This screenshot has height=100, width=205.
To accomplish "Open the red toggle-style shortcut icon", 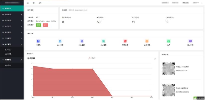I will pyautogui.click(x=125, y=41).
